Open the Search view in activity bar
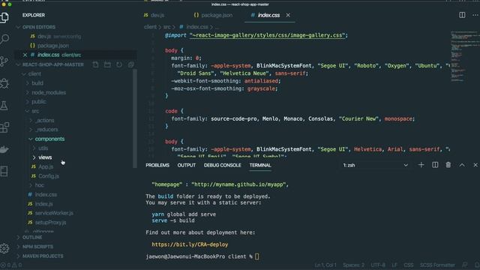This screenshot has width=480, height=270. click(4, 39)
